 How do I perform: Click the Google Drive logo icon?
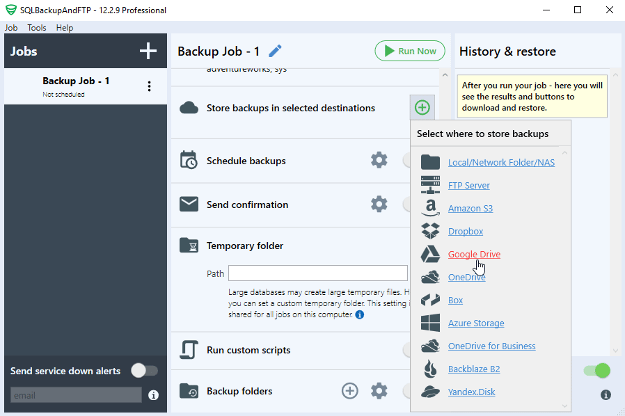pyautogui.click(x=430, y=254)
